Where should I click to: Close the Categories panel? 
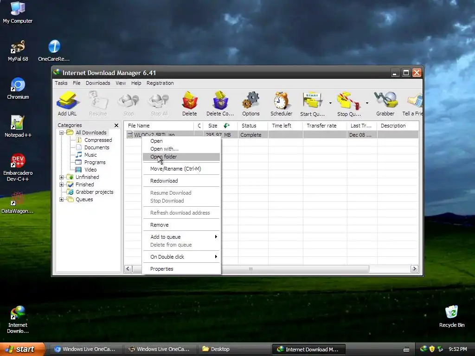(116, 125)
